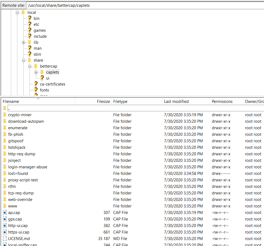264x246 pixels.
Task: Click the question-mark icon beside etc
Action: point(30,24)
